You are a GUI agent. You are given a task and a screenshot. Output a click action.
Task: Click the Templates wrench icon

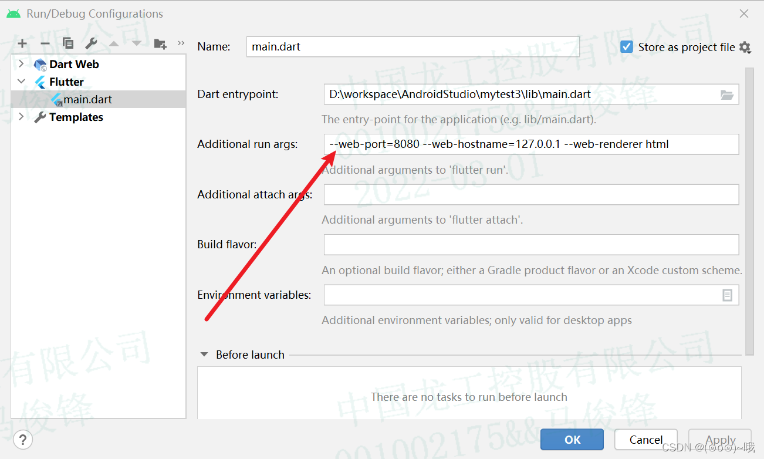[x=40, y=117]
